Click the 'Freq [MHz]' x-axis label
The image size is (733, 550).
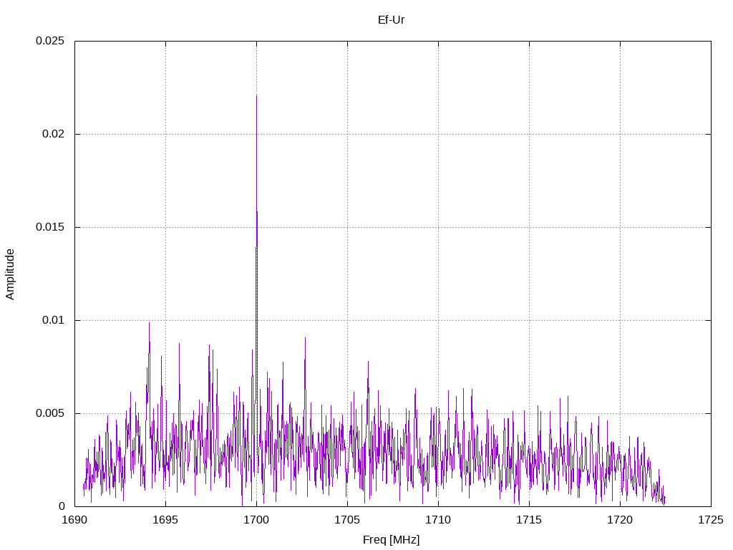(x=391, y=540)
